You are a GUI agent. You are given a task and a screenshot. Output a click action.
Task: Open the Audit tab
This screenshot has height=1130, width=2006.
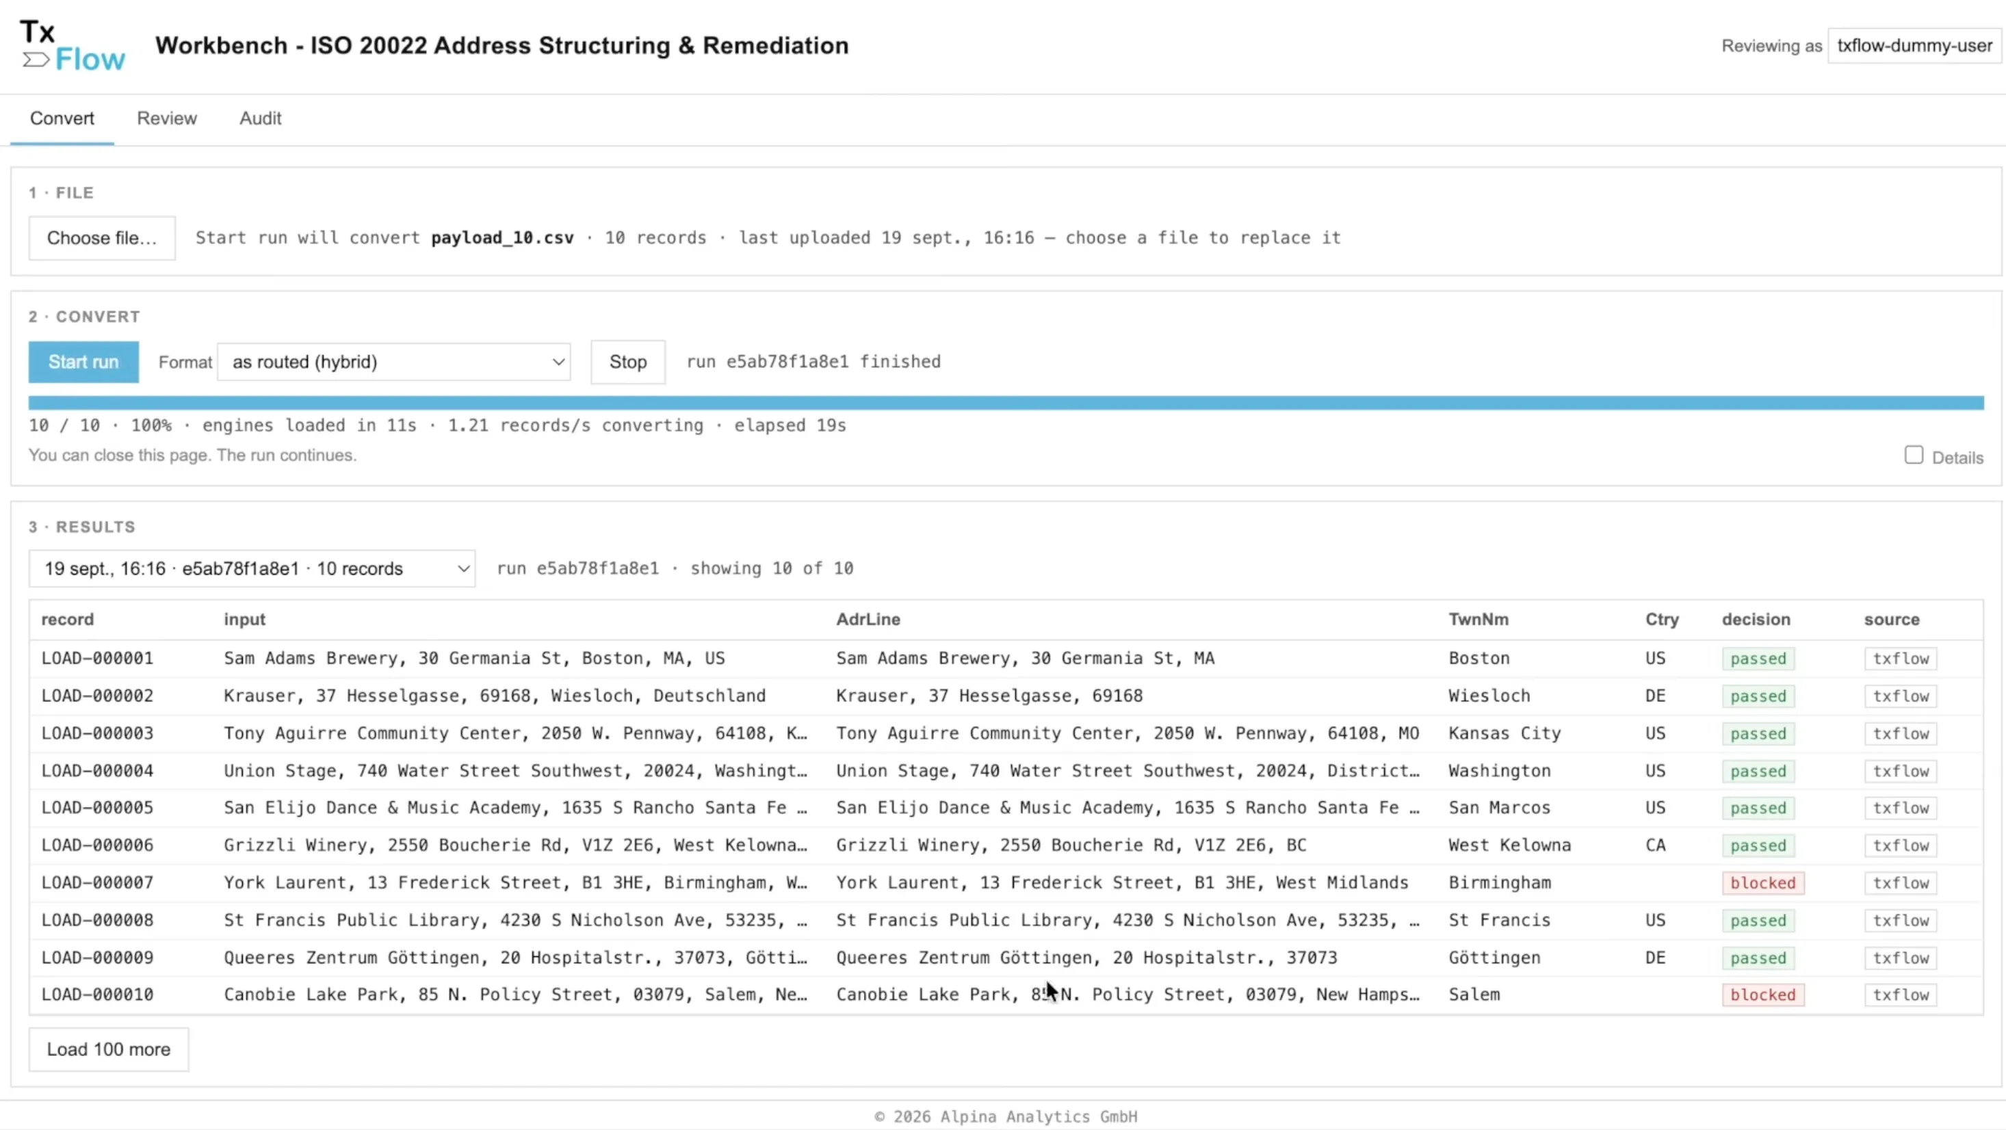[260, 118]
